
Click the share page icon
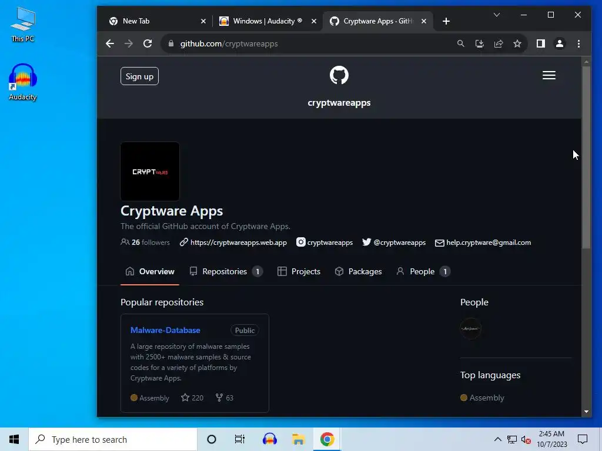pyautogui.click(x=499, y=43)
